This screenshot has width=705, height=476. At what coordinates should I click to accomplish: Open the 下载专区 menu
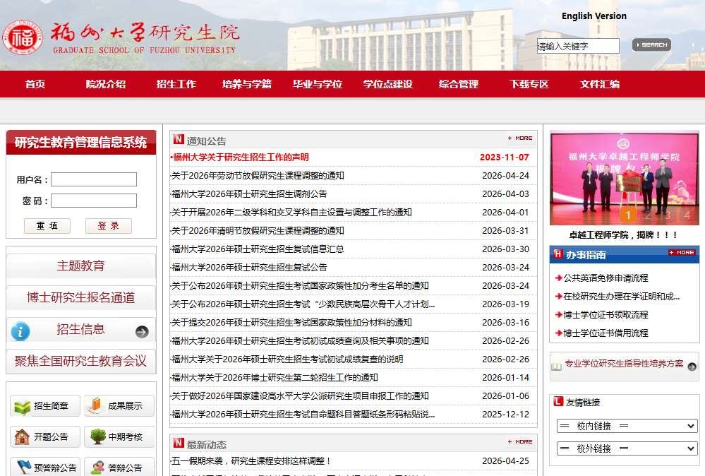click(x=529, y=84)
